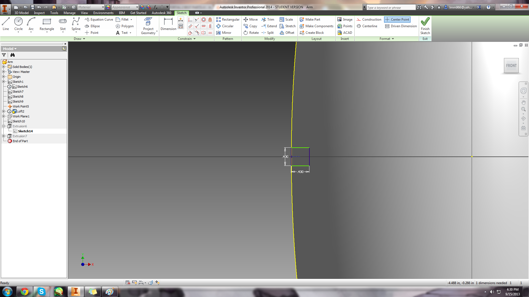The width and height of the screenshot is (529, 297).
Task: Toggle Construction line format
Action: tap(369, 20)
